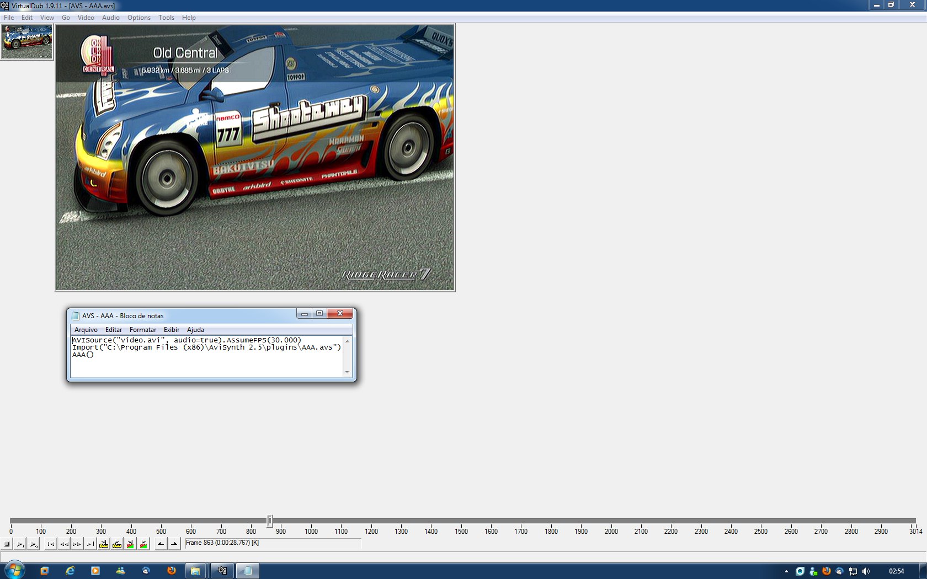927x579 pixels.
Task: Open Thunderbird from the taskbar
Action: [x=146, y=571]
